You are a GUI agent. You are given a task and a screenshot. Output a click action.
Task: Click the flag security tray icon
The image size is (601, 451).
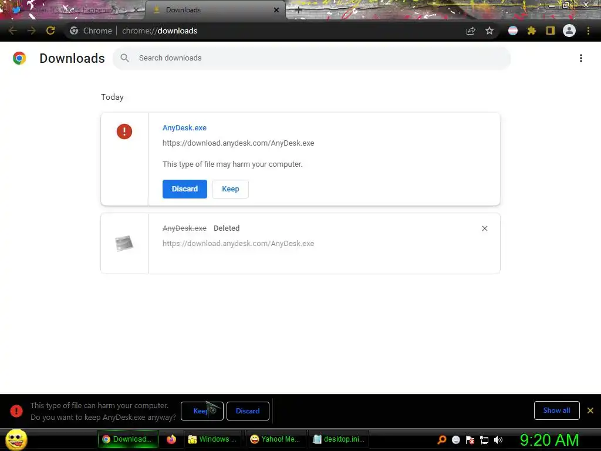click(x=470, y=440)
